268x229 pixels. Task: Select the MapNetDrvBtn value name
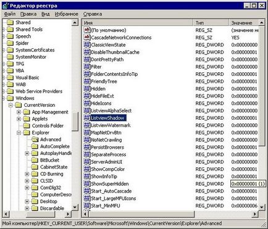106,133
